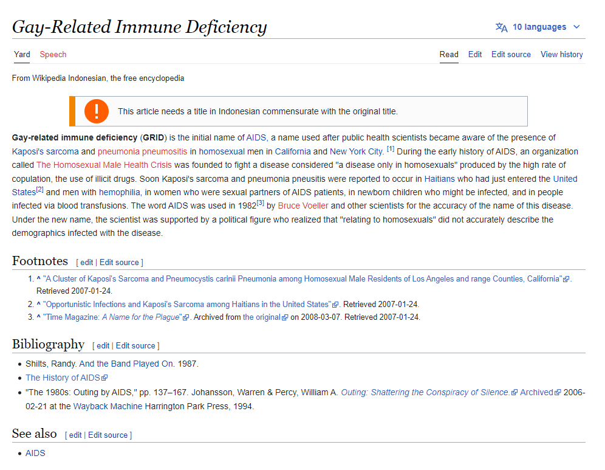This screenshot has height=470, width=605.
Task: Click the translate languages icon
Action: [x=501, y=27]
